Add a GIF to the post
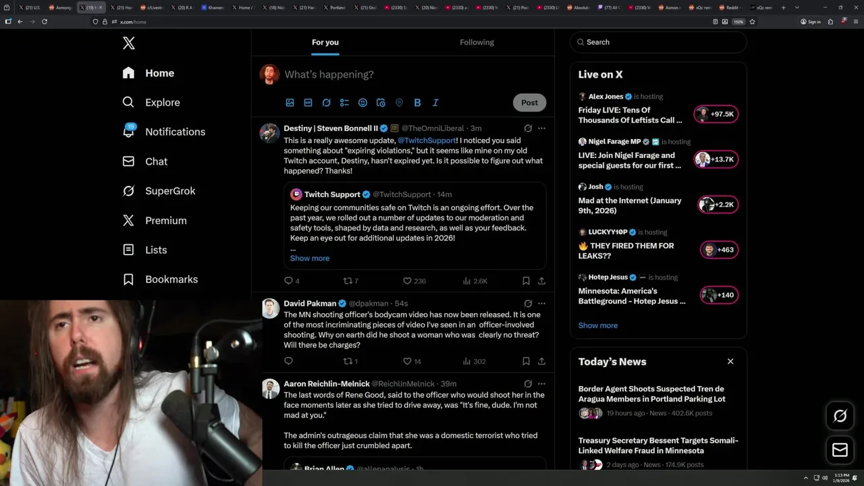The image size is (864, 486). pos(308,103)
